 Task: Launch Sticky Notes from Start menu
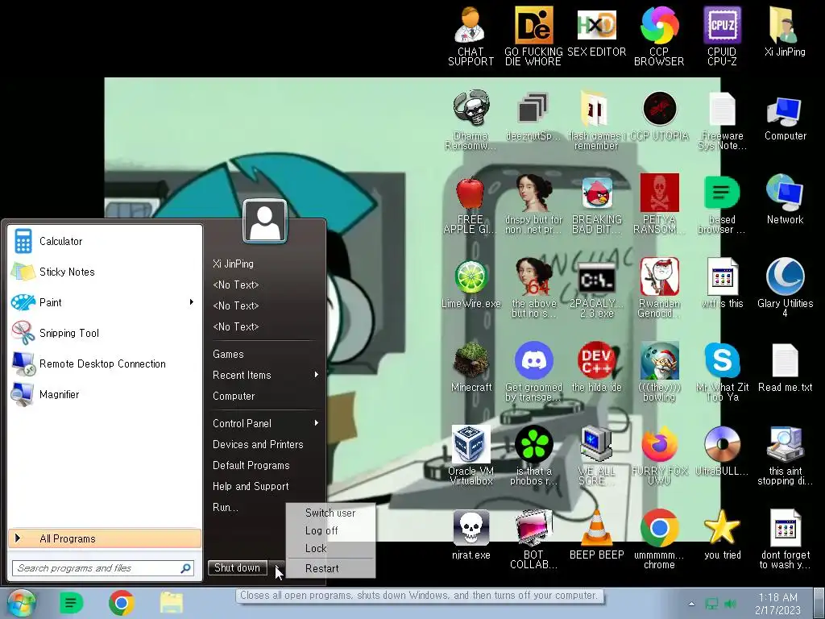[x=105, y=272]
